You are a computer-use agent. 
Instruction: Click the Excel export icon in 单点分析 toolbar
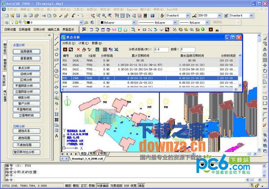point(117,49)
